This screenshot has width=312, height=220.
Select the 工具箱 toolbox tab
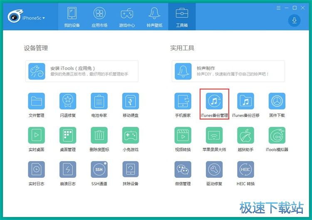pos(182,17)
